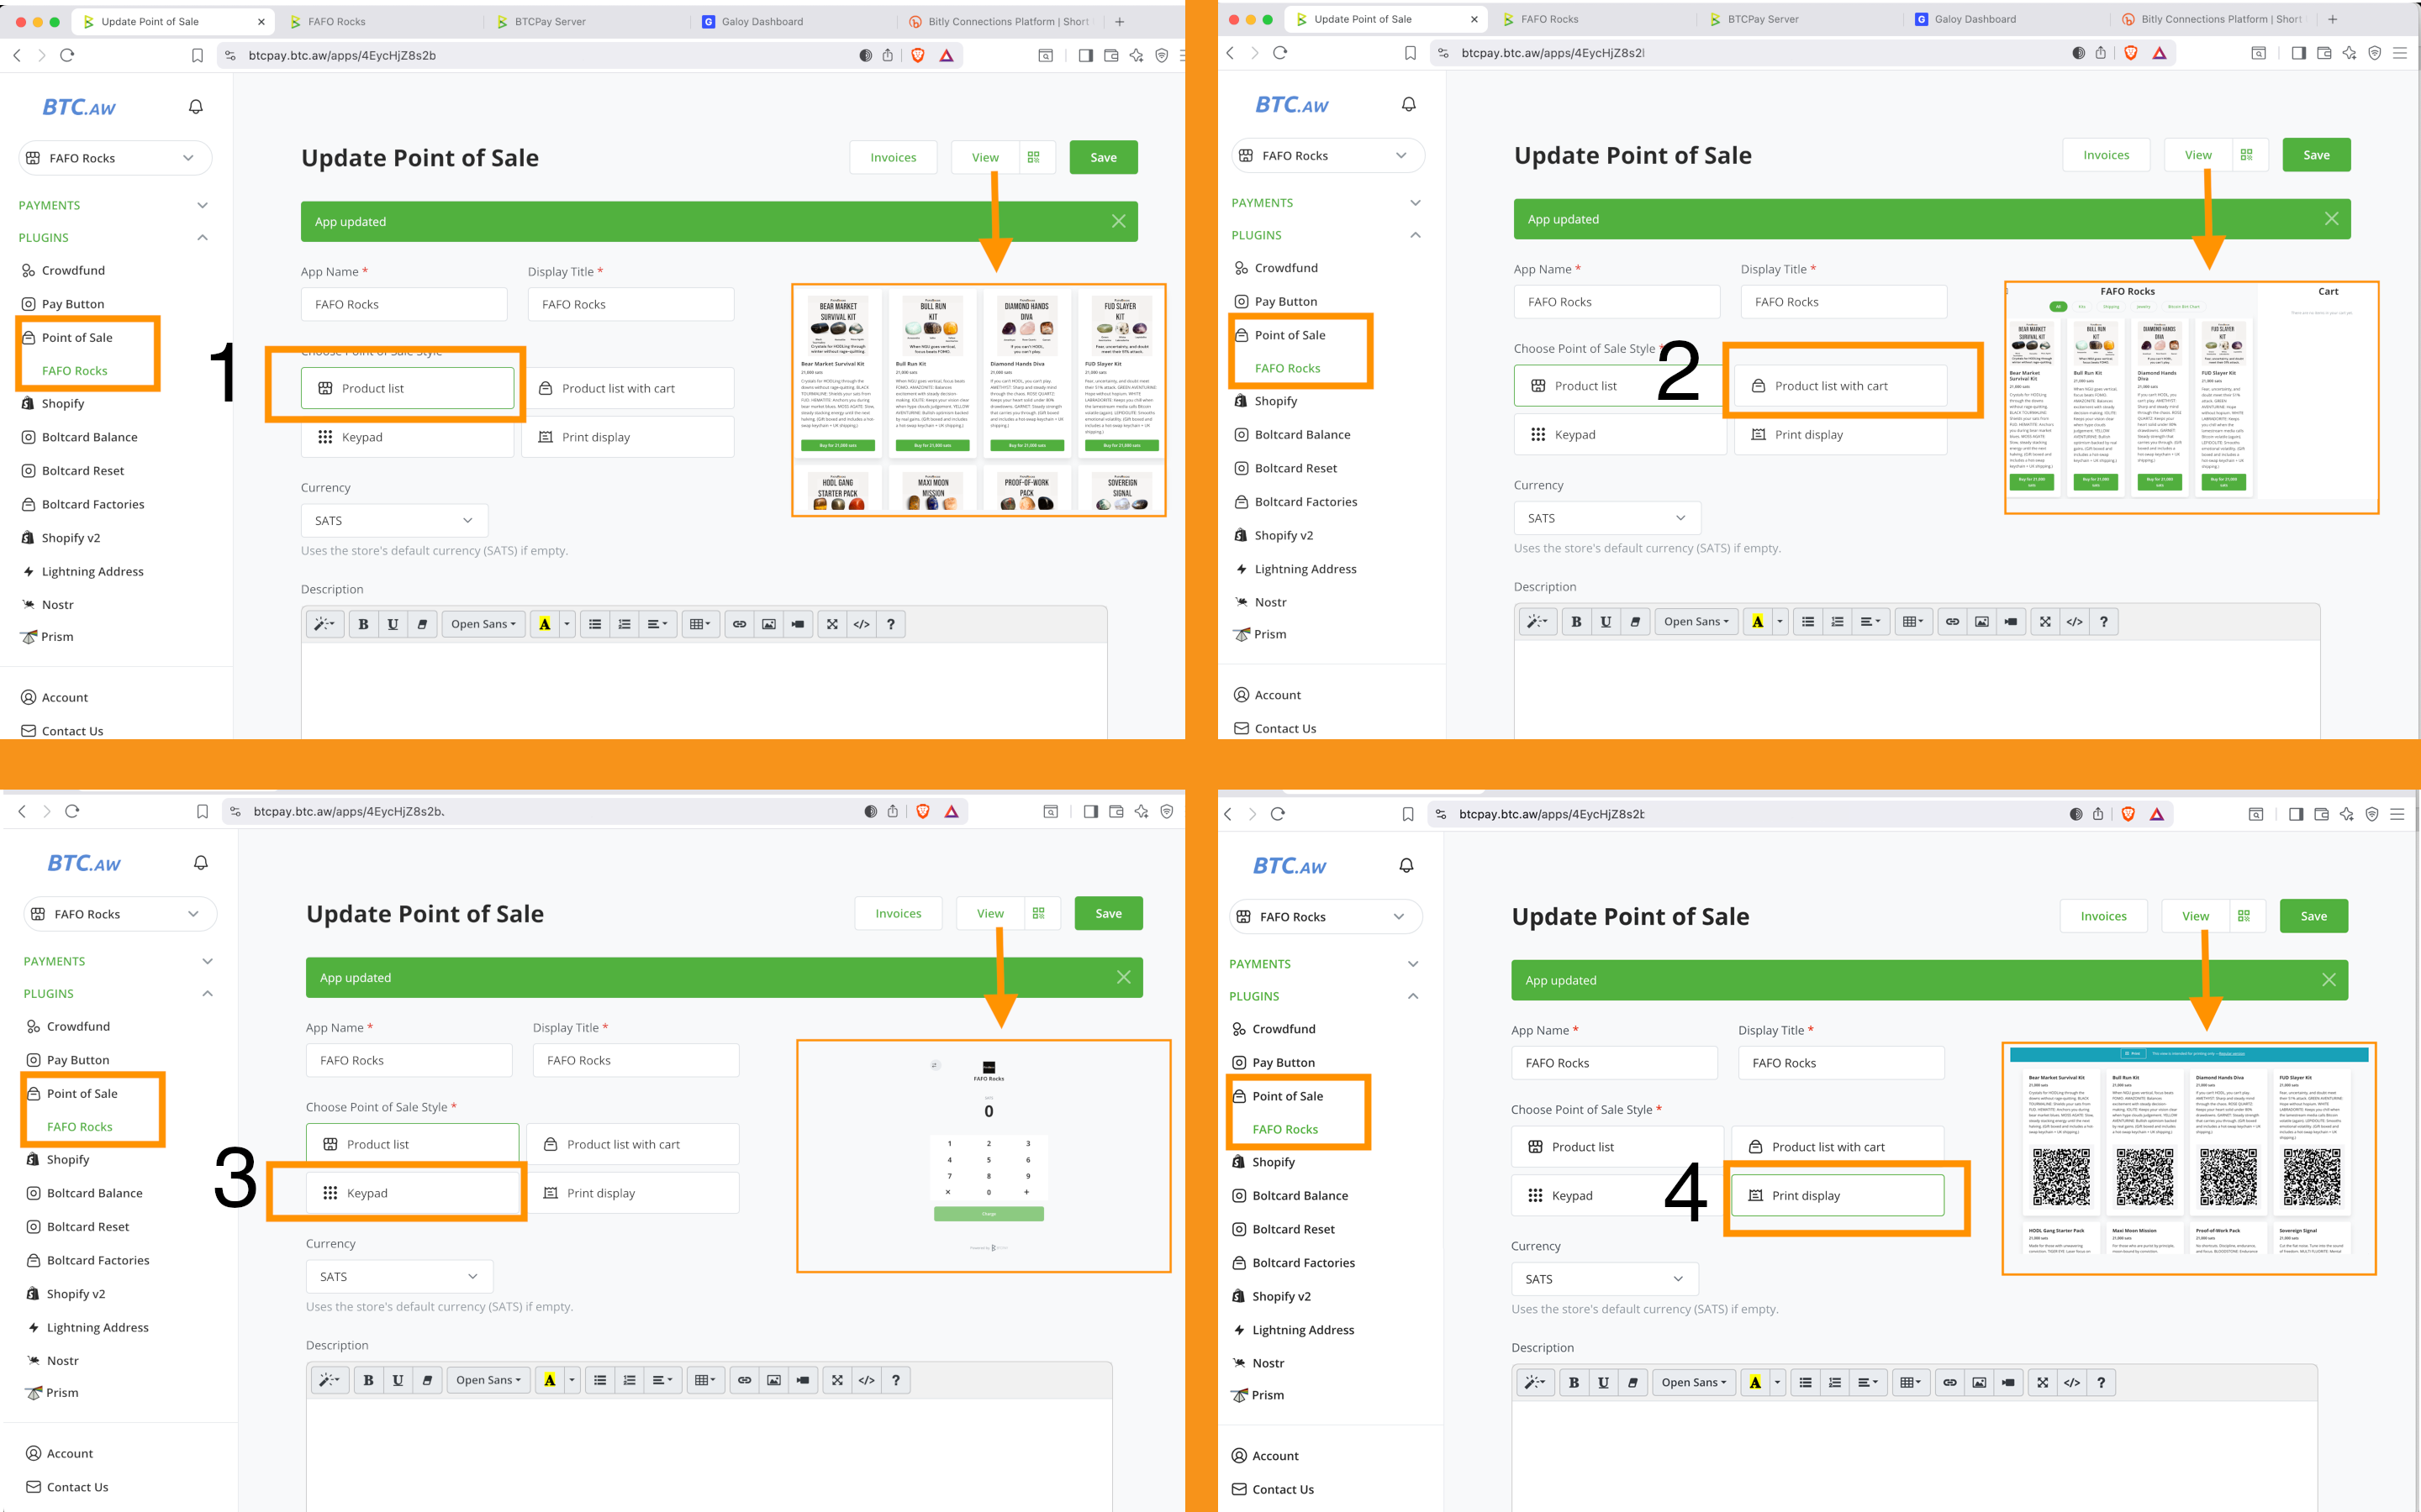Click the yellow highlight color button in screenshot 2's editor
This screenshot has width=2421, height=1512.
pos(1757,622)
